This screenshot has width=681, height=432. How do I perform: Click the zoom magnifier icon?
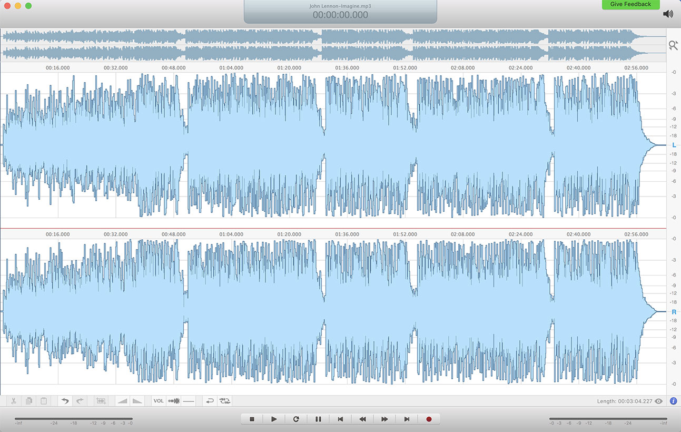tap(673, 46)
